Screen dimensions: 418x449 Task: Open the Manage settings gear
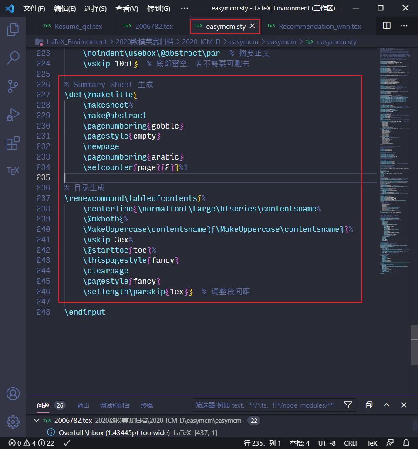13,422
